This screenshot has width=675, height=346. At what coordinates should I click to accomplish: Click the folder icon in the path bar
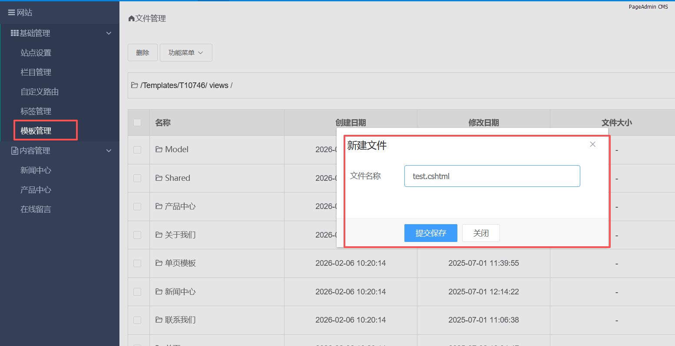pos(135,85)
